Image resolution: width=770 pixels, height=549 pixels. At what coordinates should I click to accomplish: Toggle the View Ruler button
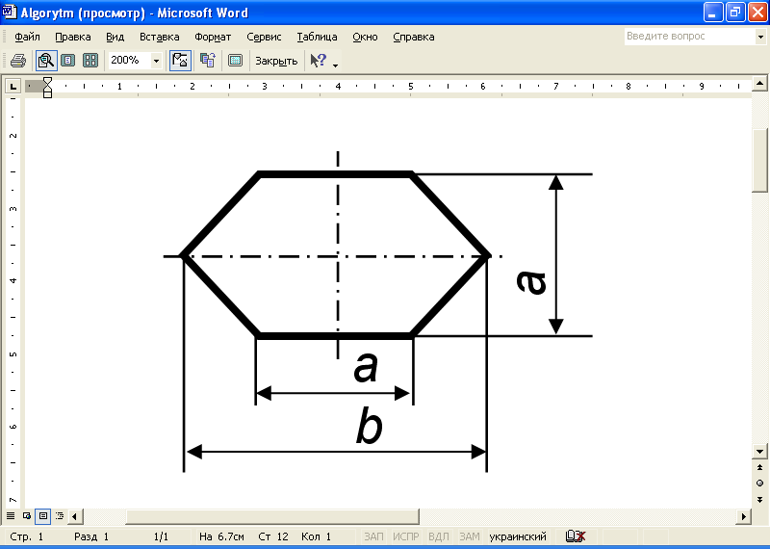(x=180, y=61)
